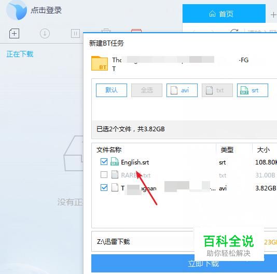The height and width of the screenshot is (274, 277).
Task: Click the 默认 filter button
Action: (x=112, y=90)
